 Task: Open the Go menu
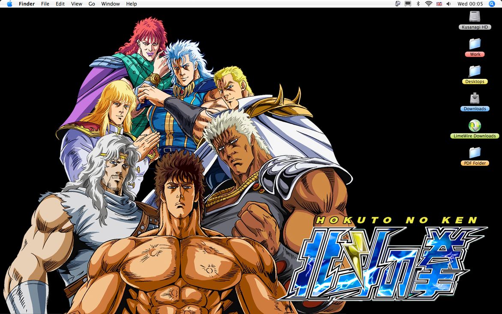pyautogui.click(x=92, y=4)
